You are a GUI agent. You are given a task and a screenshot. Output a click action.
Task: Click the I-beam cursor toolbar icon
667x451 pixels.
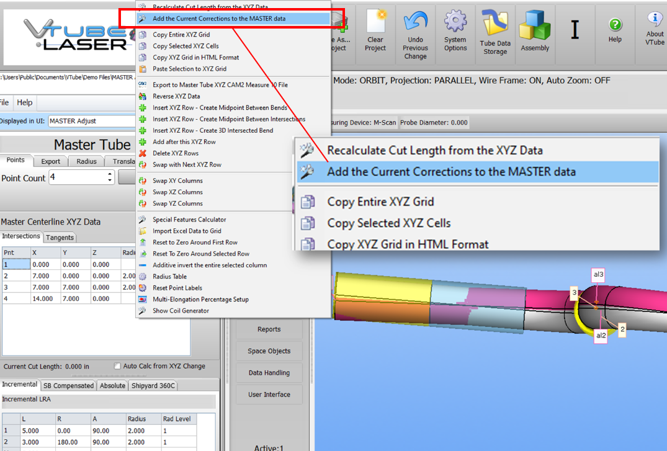575,29
